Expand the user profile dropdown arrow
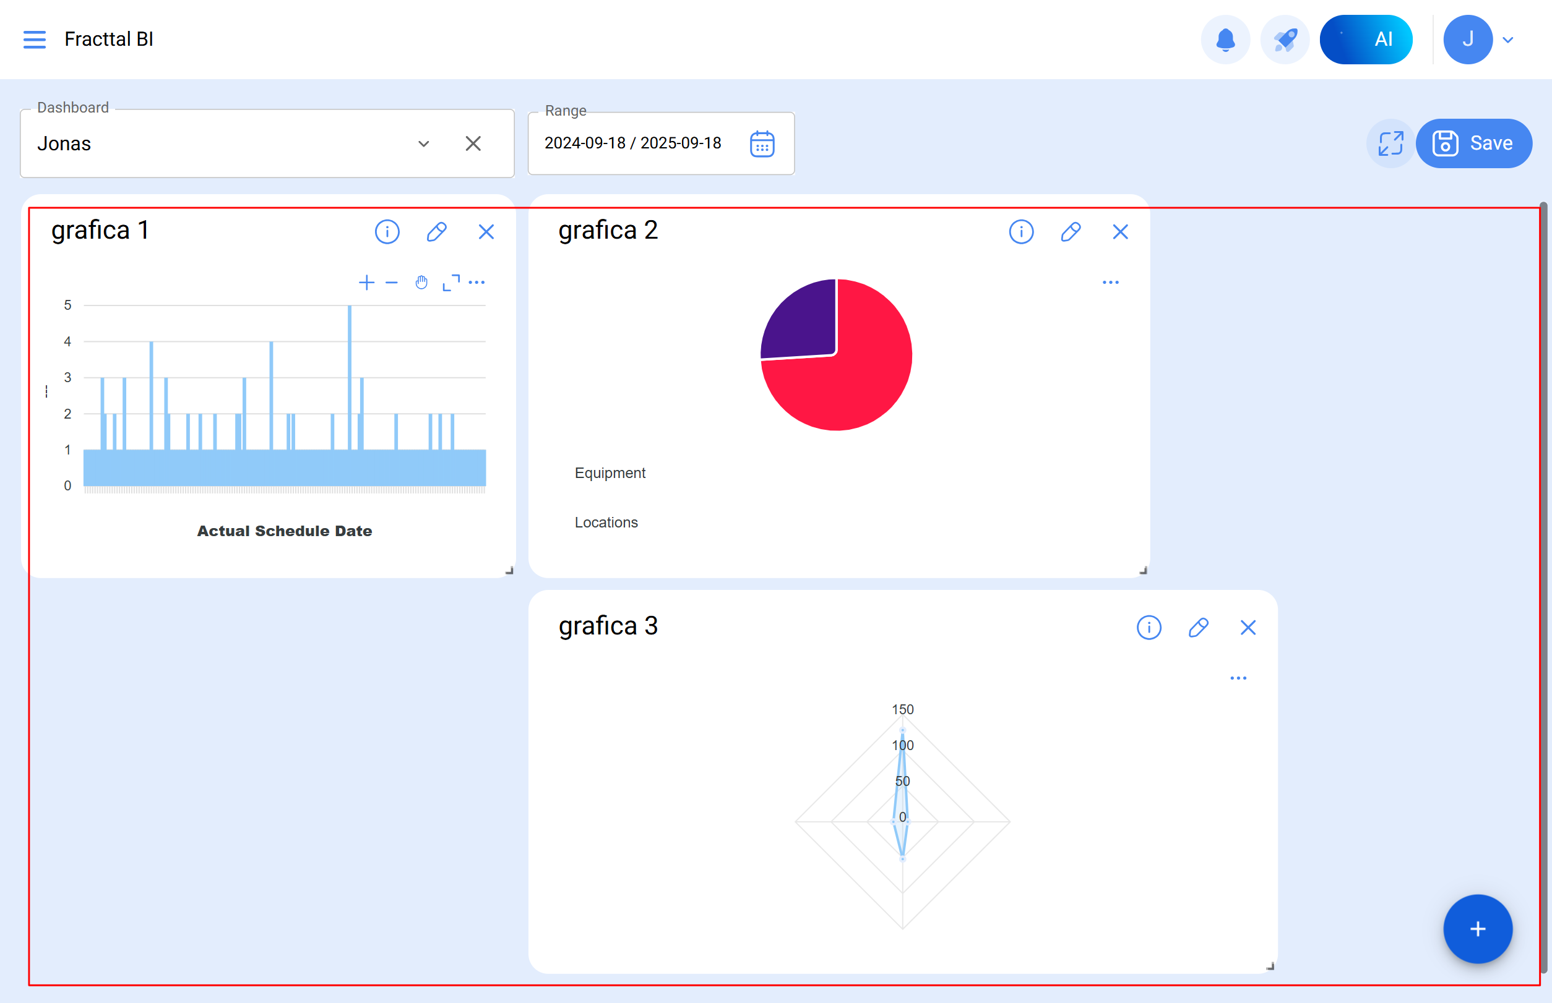 point(1507,40)
